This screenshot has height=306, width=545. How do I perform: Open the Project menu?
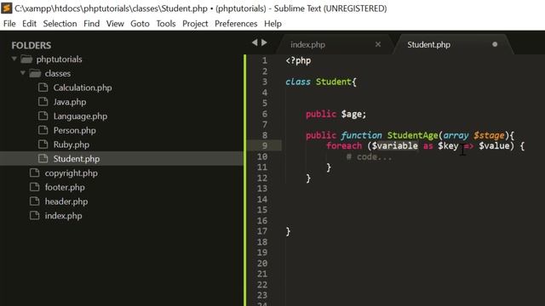[195, 24]
